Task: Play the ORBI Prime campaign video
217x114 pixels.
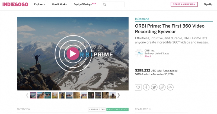Action: pos(73,54)
